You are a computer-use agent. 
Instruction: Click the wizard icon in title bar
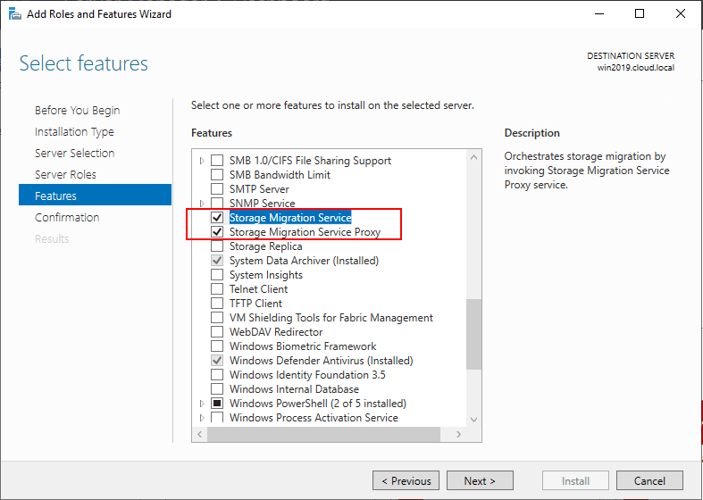pos(15,14)
